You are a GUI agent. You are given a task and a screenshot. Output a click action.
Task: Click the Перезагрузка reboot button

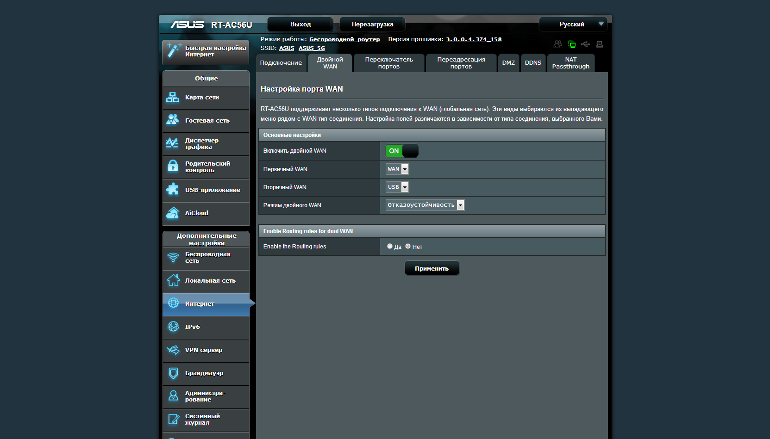(x=372, y=24)
